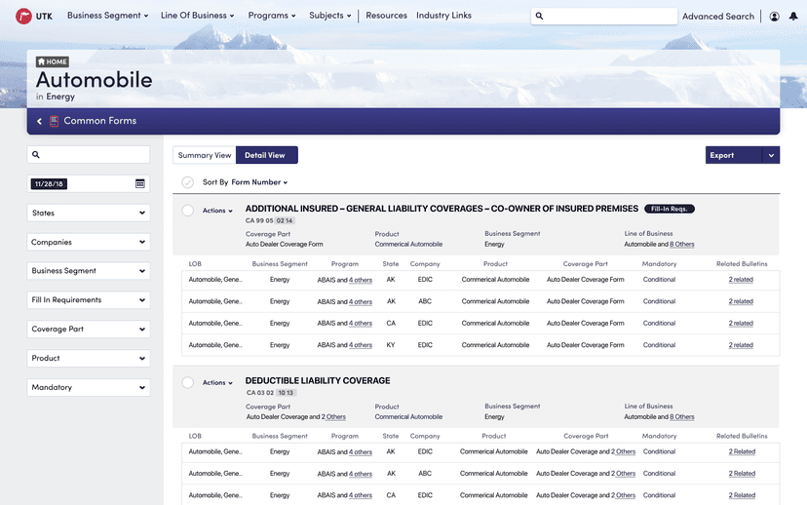
Task: Switch to Detail View tab
Action: point(267,155)
